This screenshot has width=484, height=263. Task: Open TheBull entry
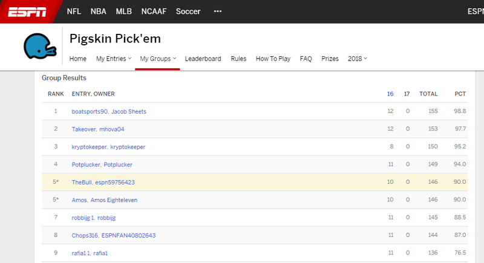pos(82,182)
